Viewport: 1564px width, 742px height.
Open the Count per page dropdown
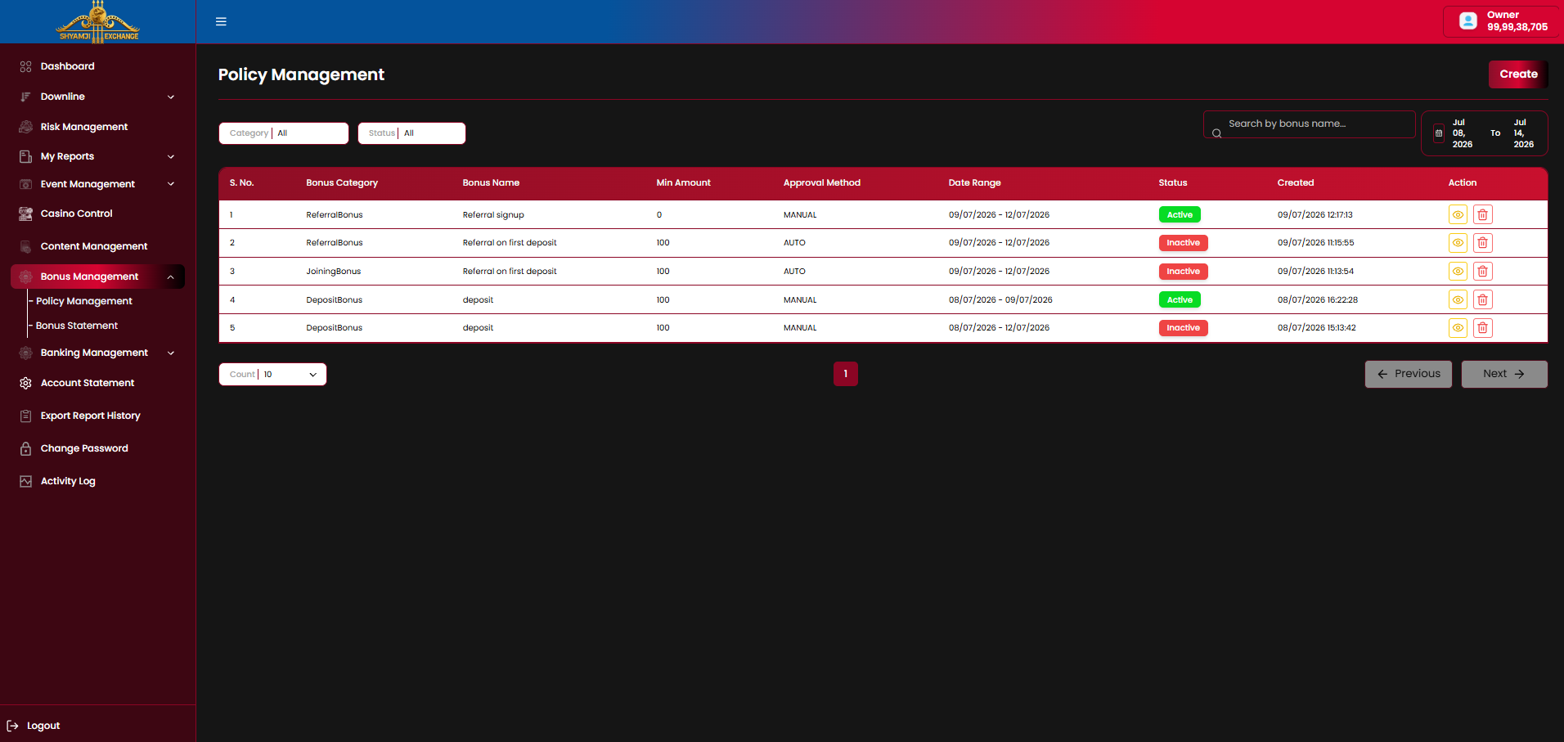pos(272,374)
